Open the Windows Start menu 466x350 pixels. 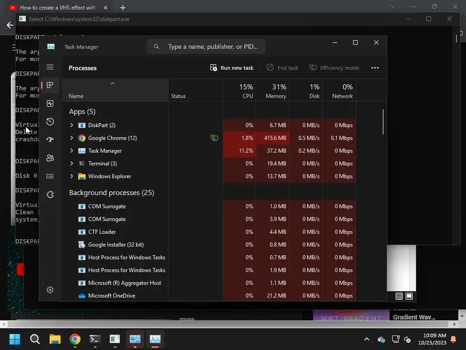click(15, 339)
